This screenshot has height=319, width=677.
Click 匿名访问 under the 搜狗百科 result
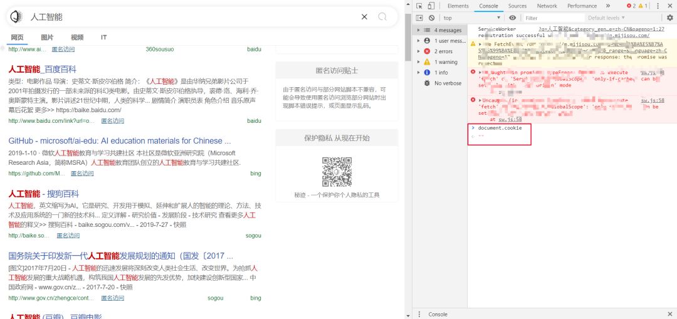[x=68, y=236]
